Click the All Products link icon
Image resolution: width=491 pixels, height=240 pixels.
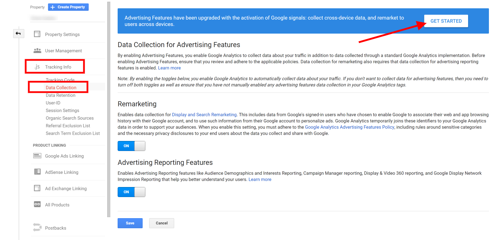(37, 204)
